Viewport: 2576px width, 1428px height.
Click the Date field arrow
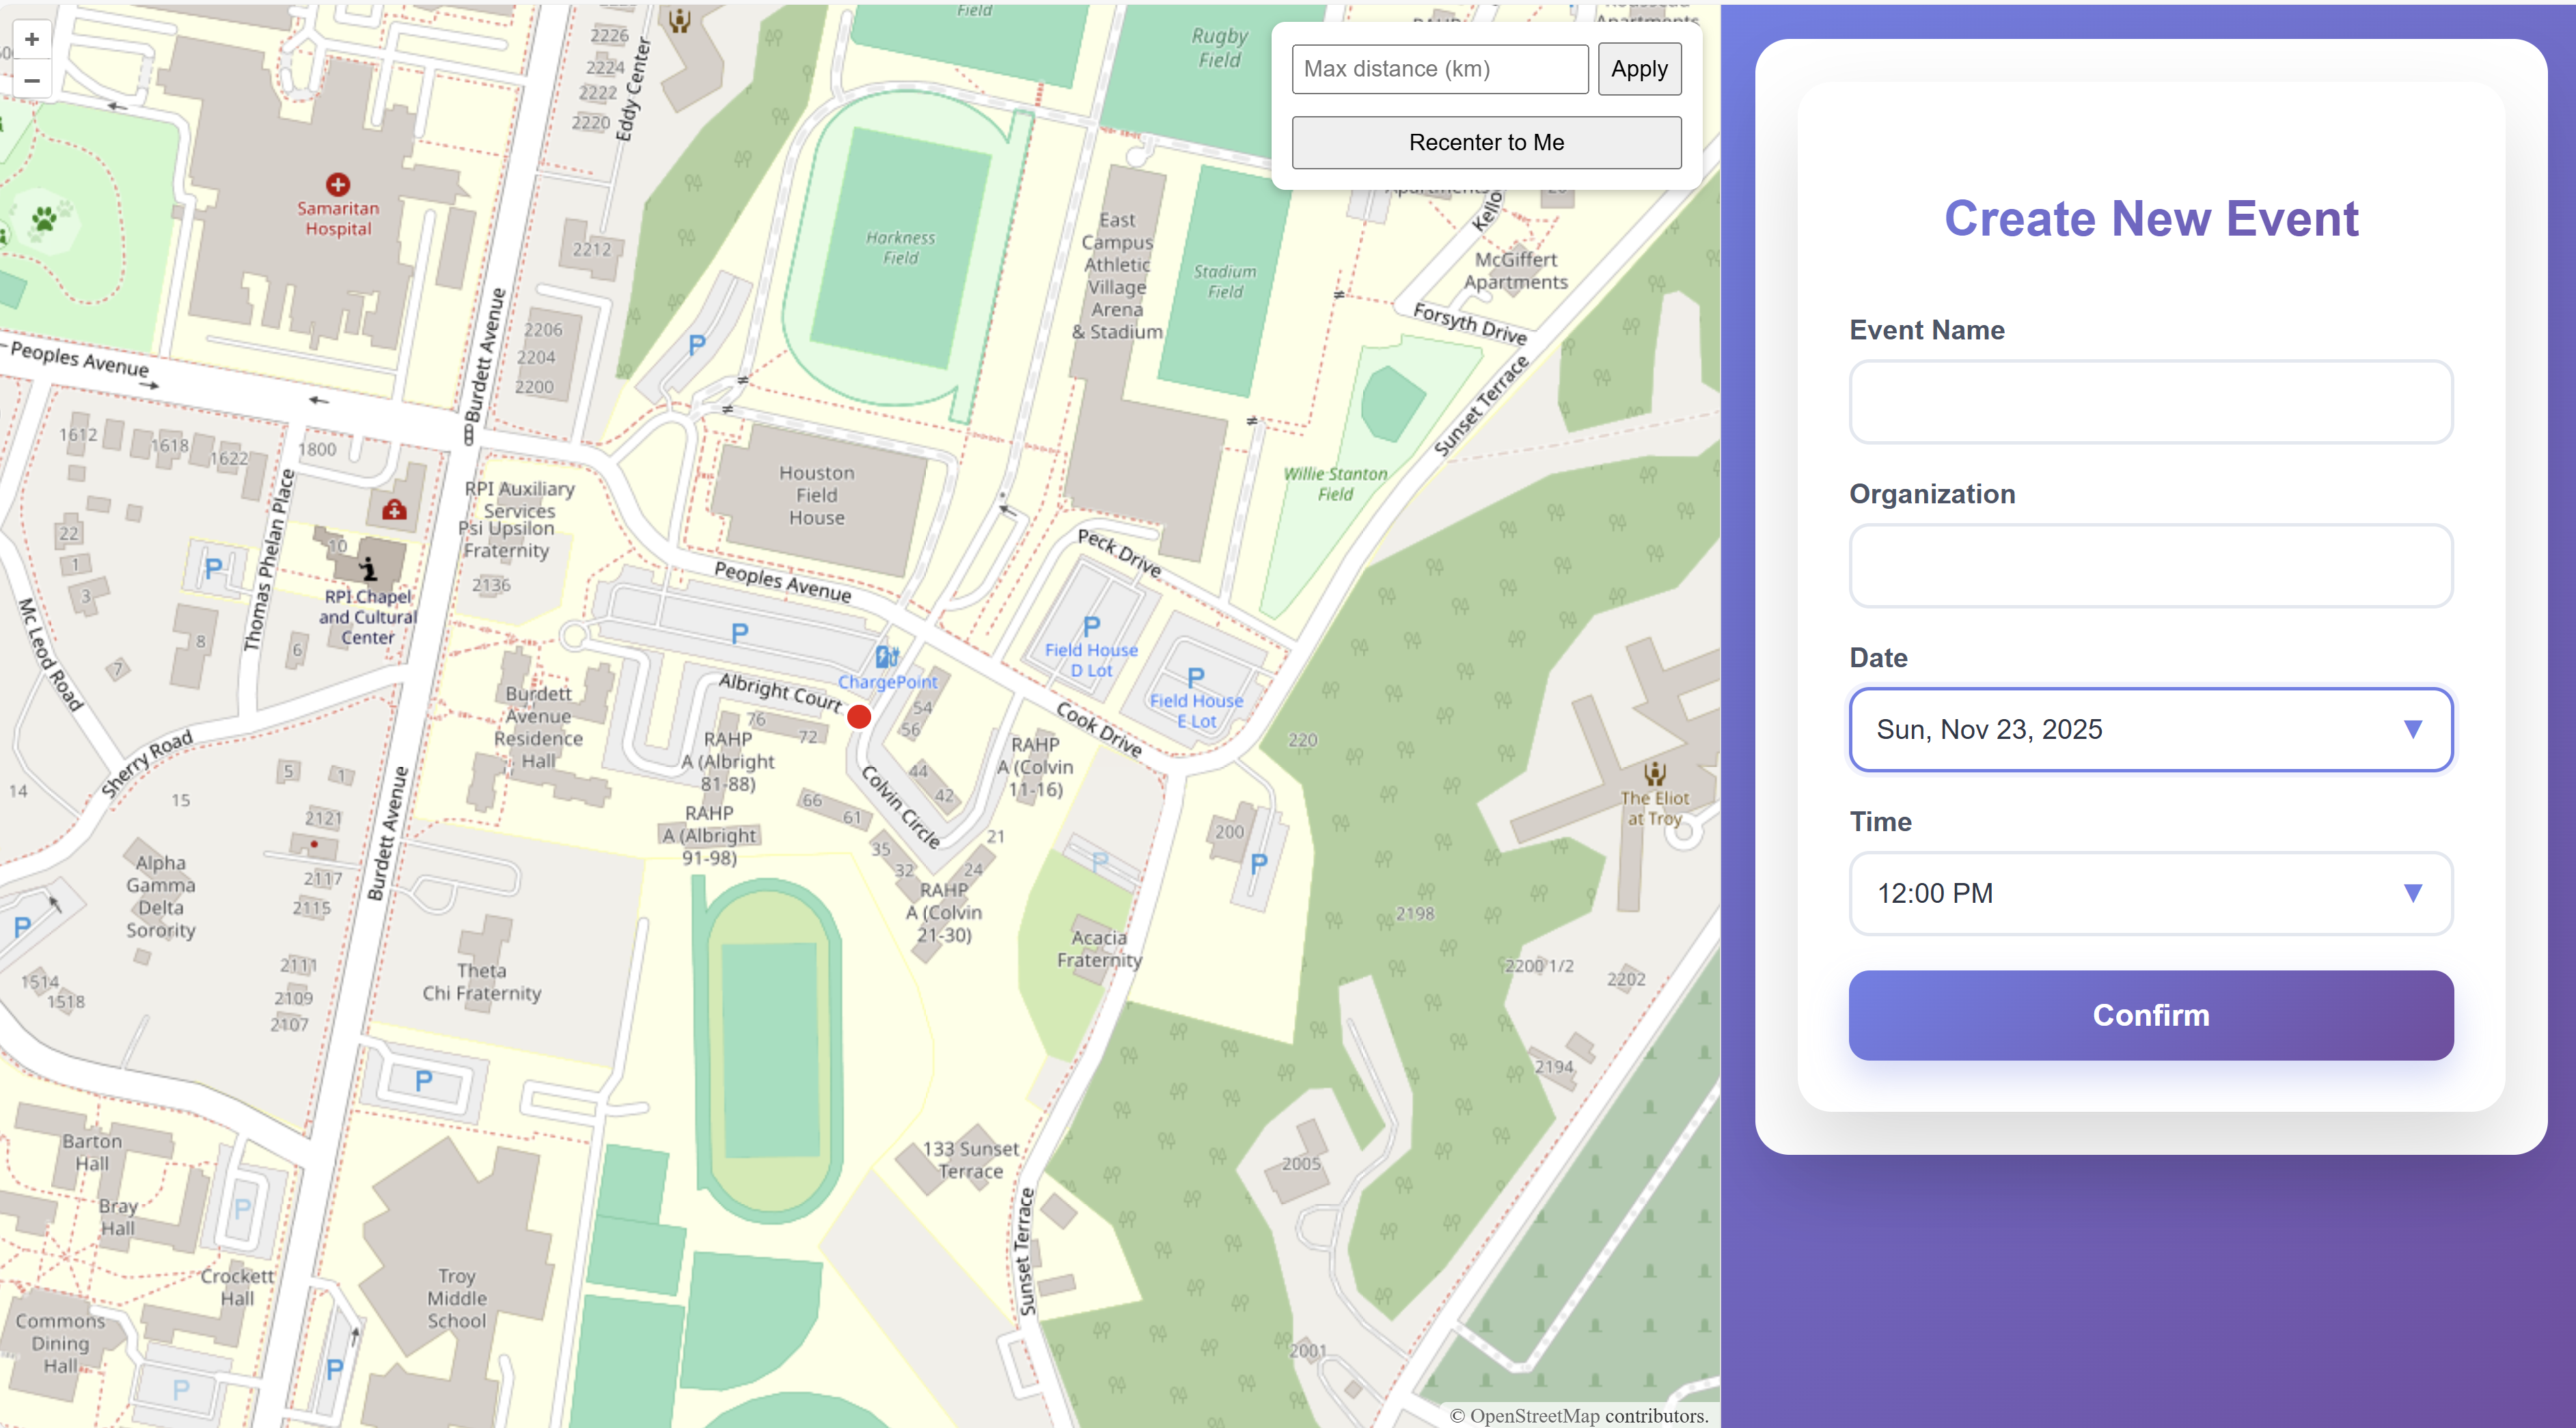[2412, 729]
